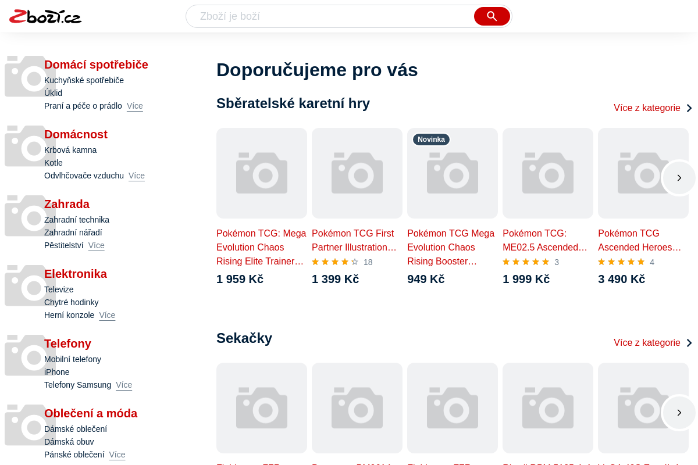Open Pokémon TCG Ascended Heroes product image

(x=643, y=173)
